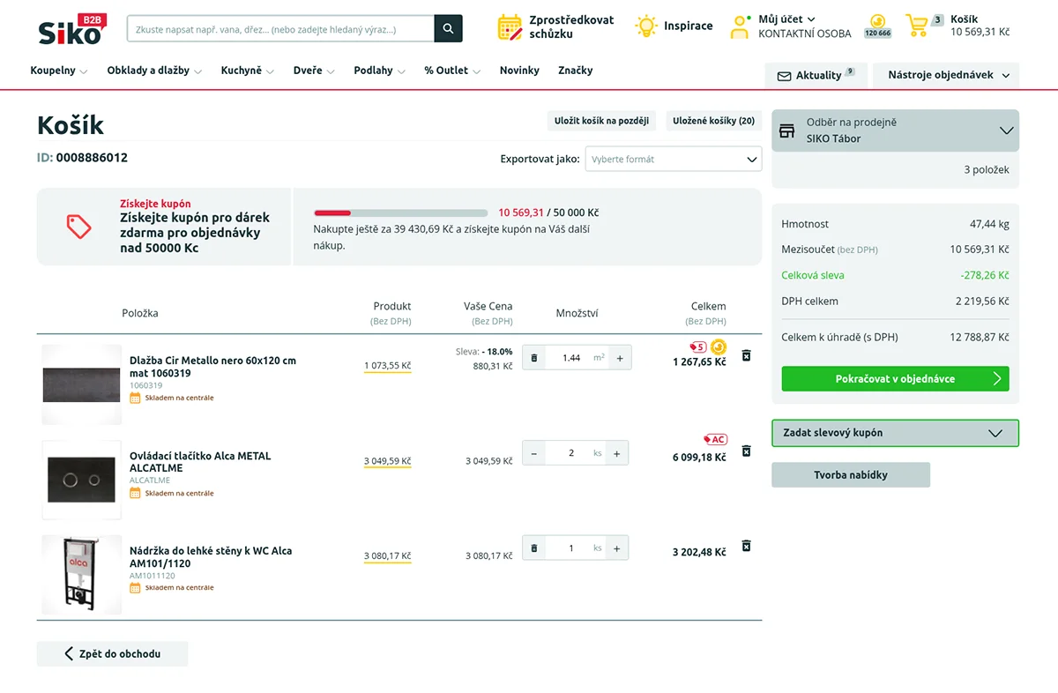Viewport: 1058px width, 693px height.
Task: Open the Novinky menu item
Action: click(x=519, y=71)
